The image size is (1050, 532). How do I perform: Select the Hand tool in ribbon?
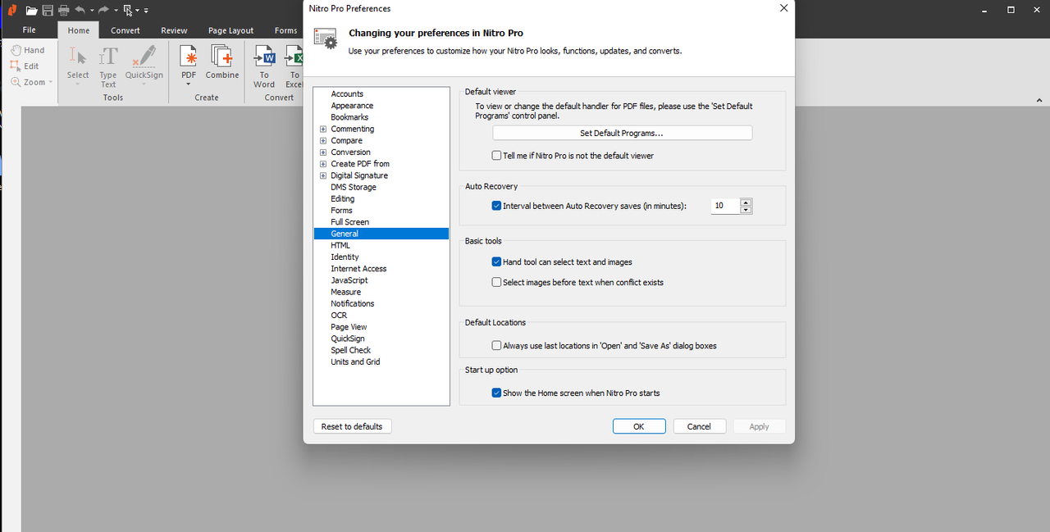coord(28,50)
